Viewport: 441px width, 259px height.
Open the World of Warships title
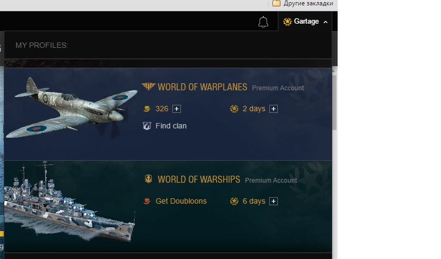[x=199, y=179]
